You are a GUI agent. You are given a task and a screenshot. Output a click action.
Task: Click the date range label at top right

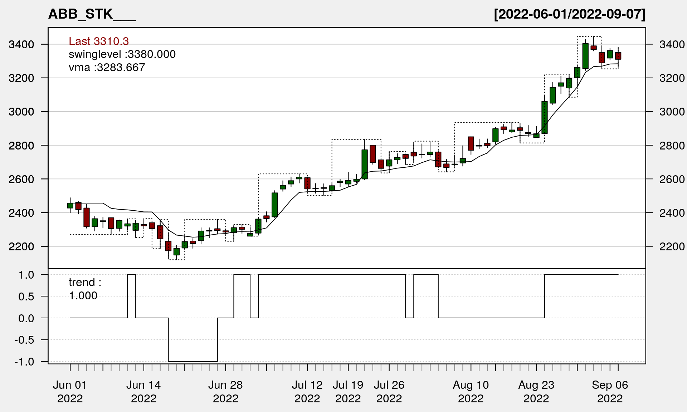coord(569,14)
